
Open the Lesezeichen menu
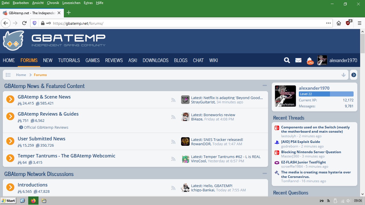coord(72,3)
